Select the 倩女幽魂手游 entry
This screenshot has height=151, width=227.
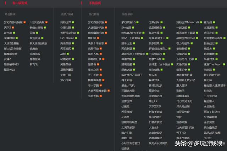(96, 33)
